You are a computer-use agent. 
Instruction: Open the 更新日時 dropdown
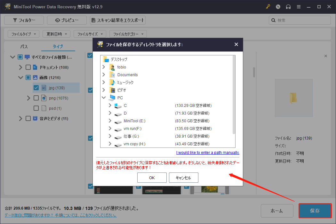coord(56,34)
